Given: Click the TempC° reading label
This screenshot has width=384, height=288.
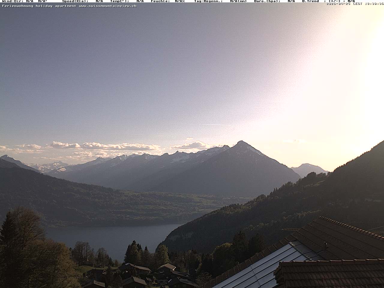Looking at the screenshot, I should (119, 1).
